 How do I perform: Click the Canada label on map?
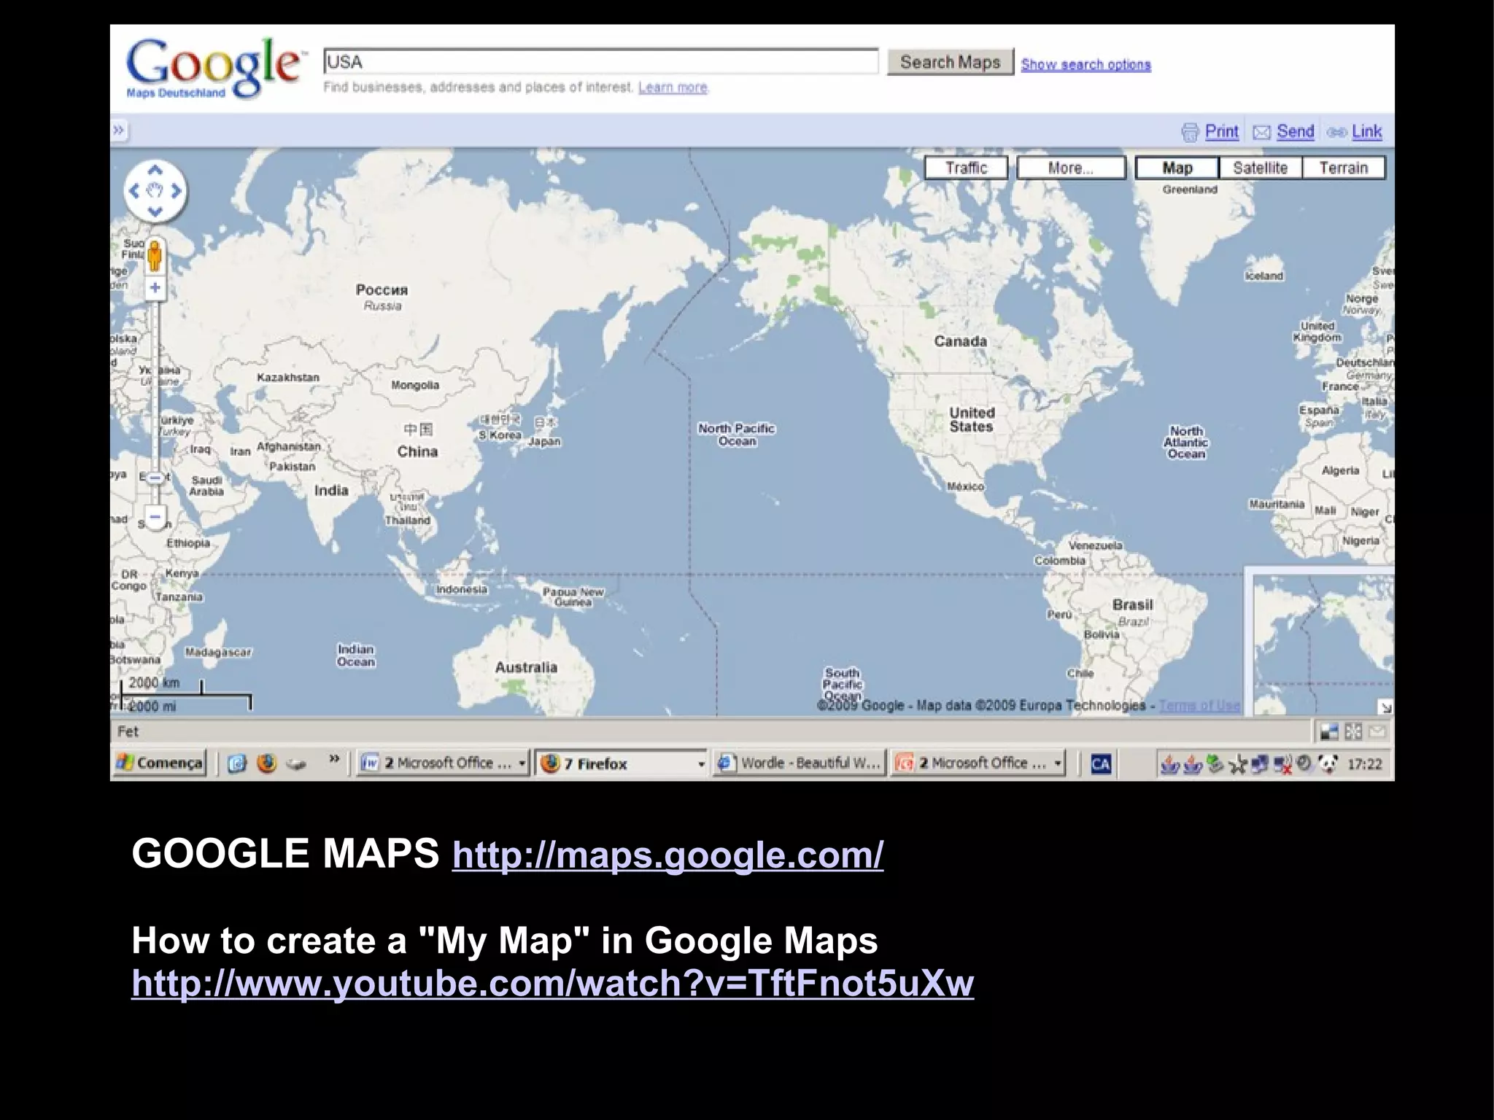[x=960, y=341]
